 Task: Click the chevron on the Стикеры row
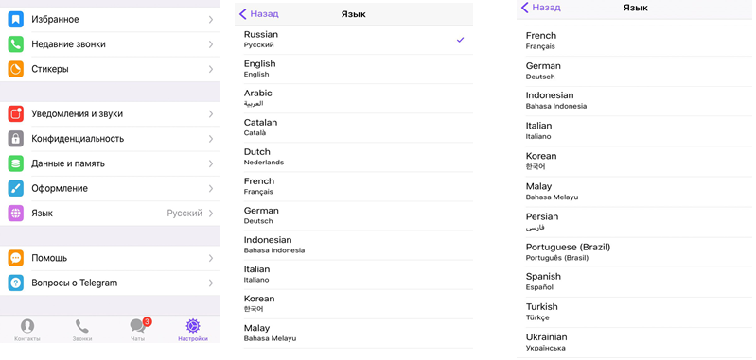(x=211, y=69)
